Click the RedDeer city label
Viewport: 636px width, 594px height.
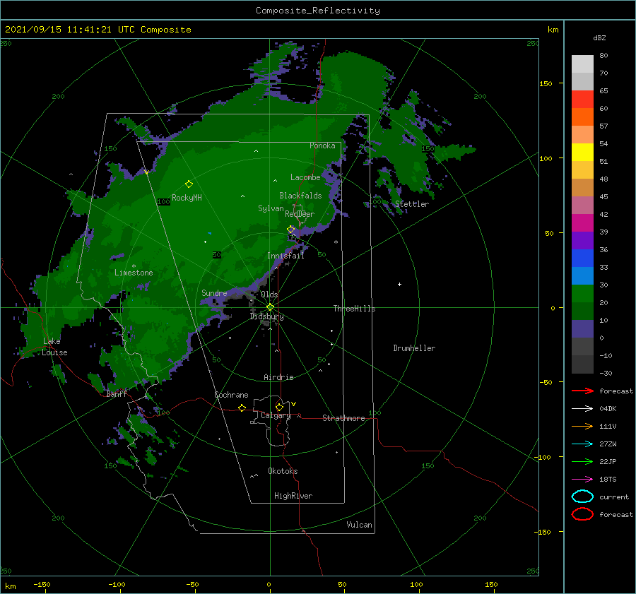pos(300,214)
